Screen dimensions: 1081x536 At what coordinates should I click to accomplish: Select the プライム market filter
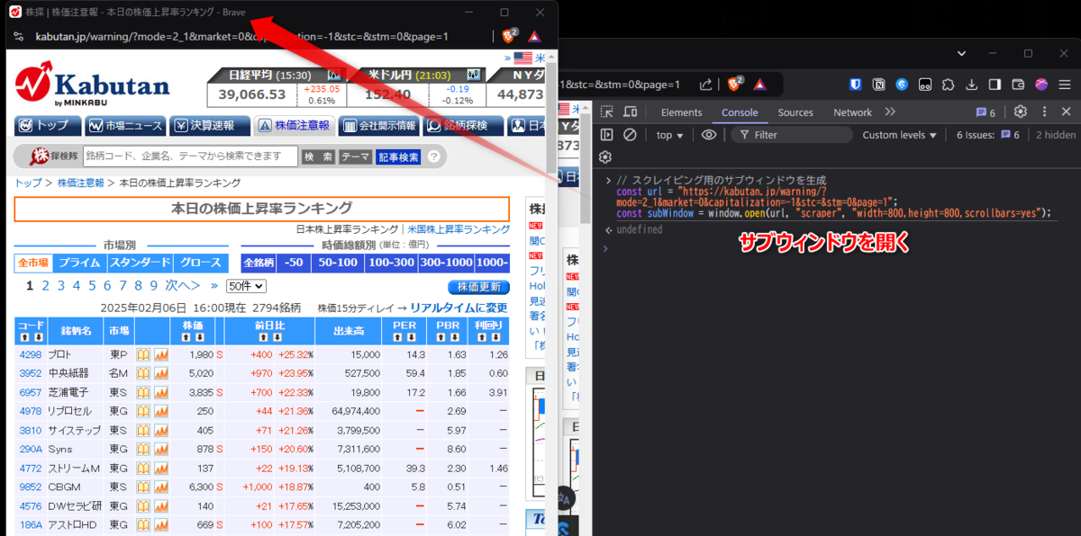click(79, 263)
